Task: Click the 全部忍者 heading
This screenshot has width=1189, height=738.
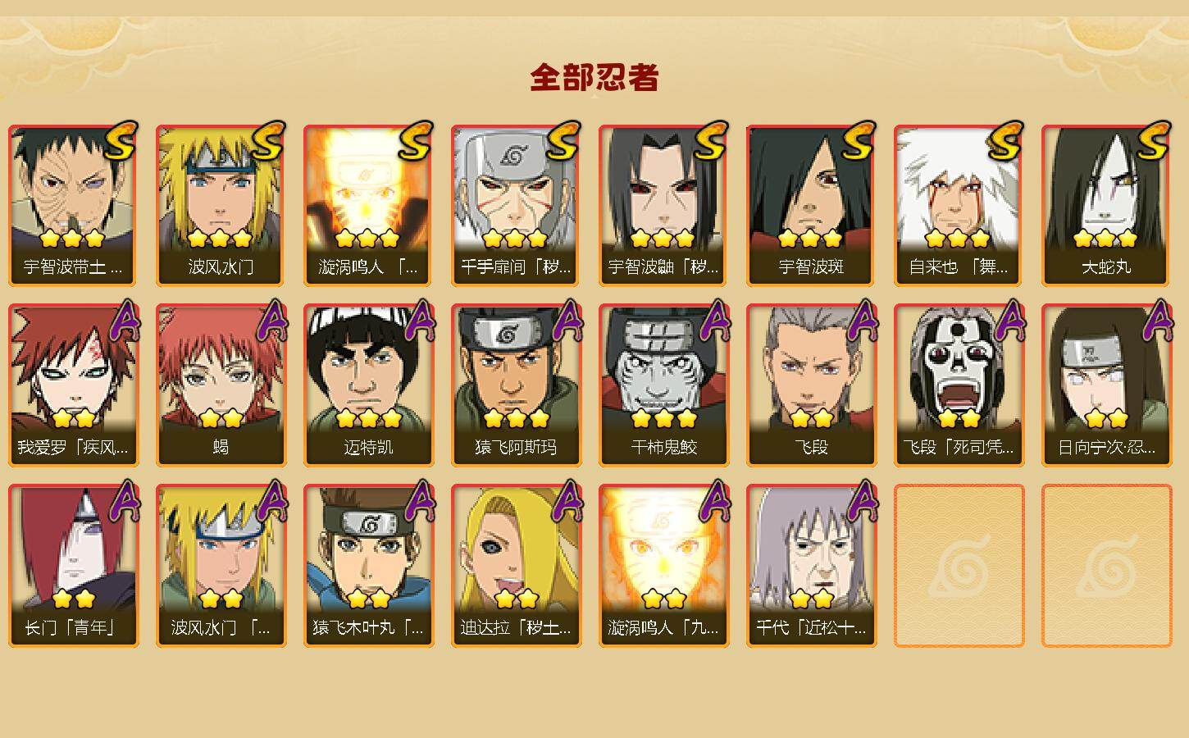Action: point(594,78)
